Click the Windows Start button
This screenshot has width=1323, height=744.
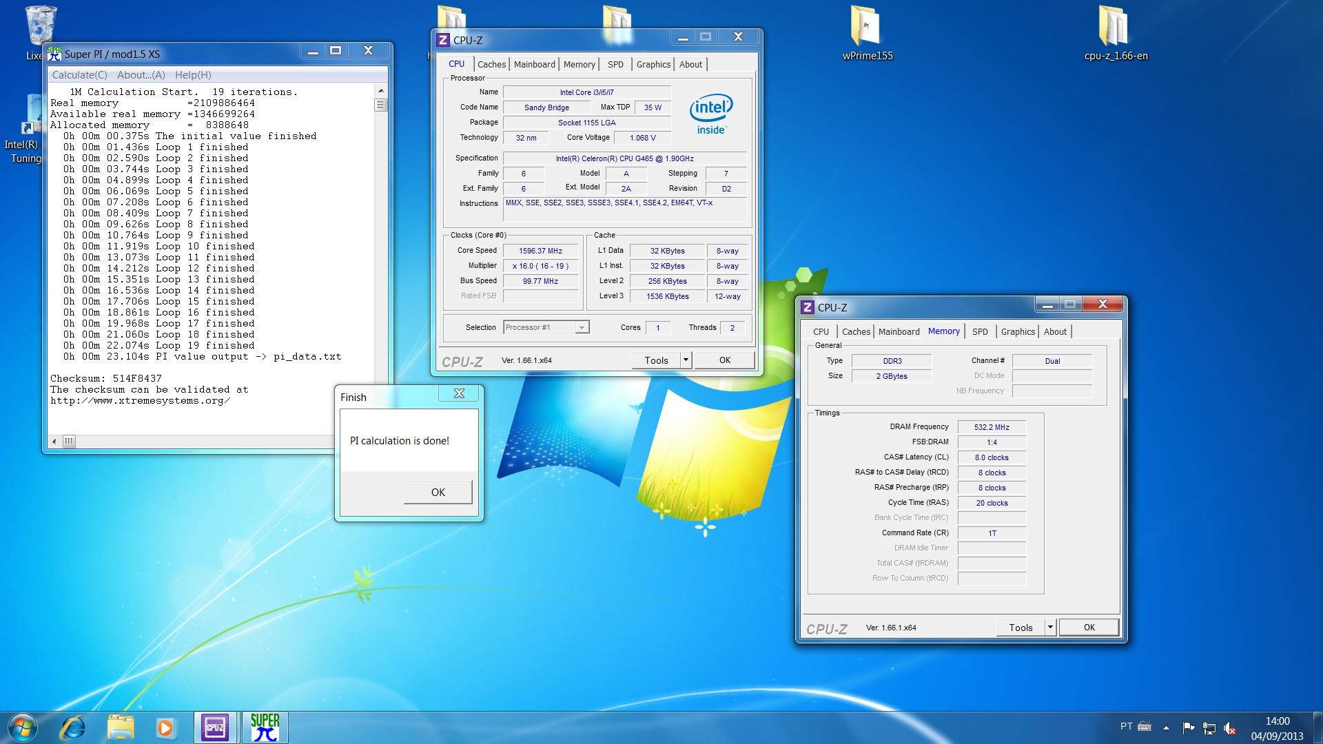[21, 727]
